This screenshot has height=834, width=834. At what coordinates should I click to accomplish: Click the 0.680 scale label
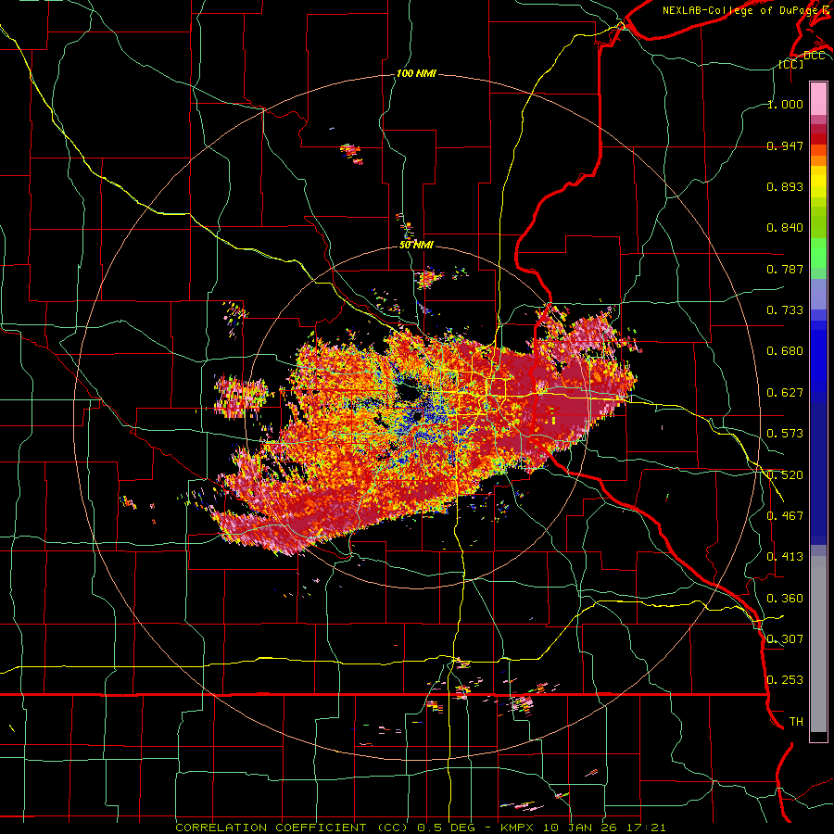pyautogui.click(x=785, y=351)
